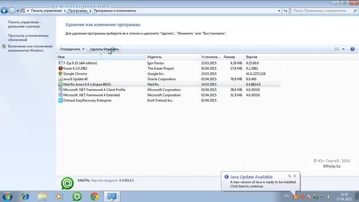Click the .NET Framework 4 Client Profile icon
The image size is (359, 202).
tap(61, 90)
